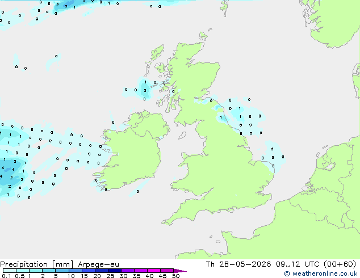Click the legend swatch between 45 and 50
Image resolution: width=360 pixels, height=278 pixels.
coord(167,271)
